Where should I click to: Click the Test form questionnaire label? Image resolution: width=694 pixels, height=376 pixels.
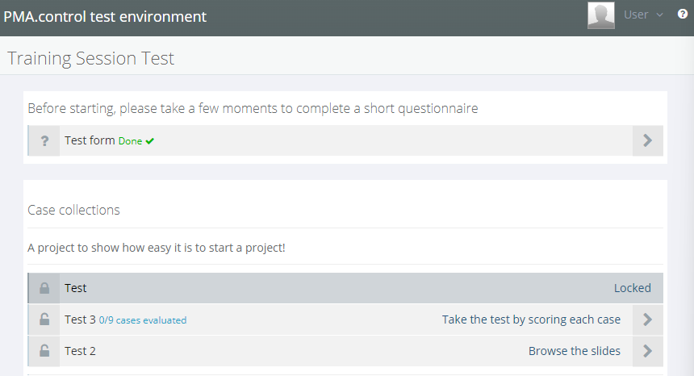click(x=90, y=140)
